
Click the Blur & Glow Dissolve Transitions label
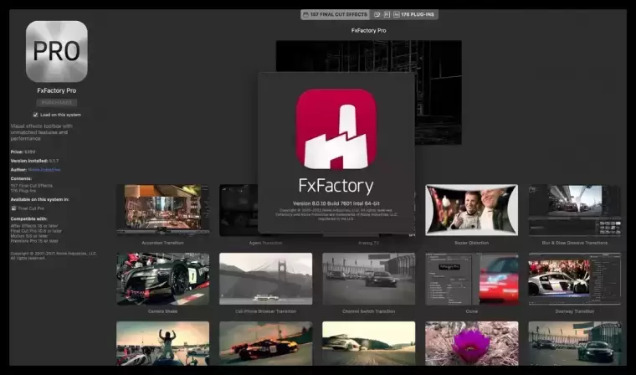coord(575,243)
